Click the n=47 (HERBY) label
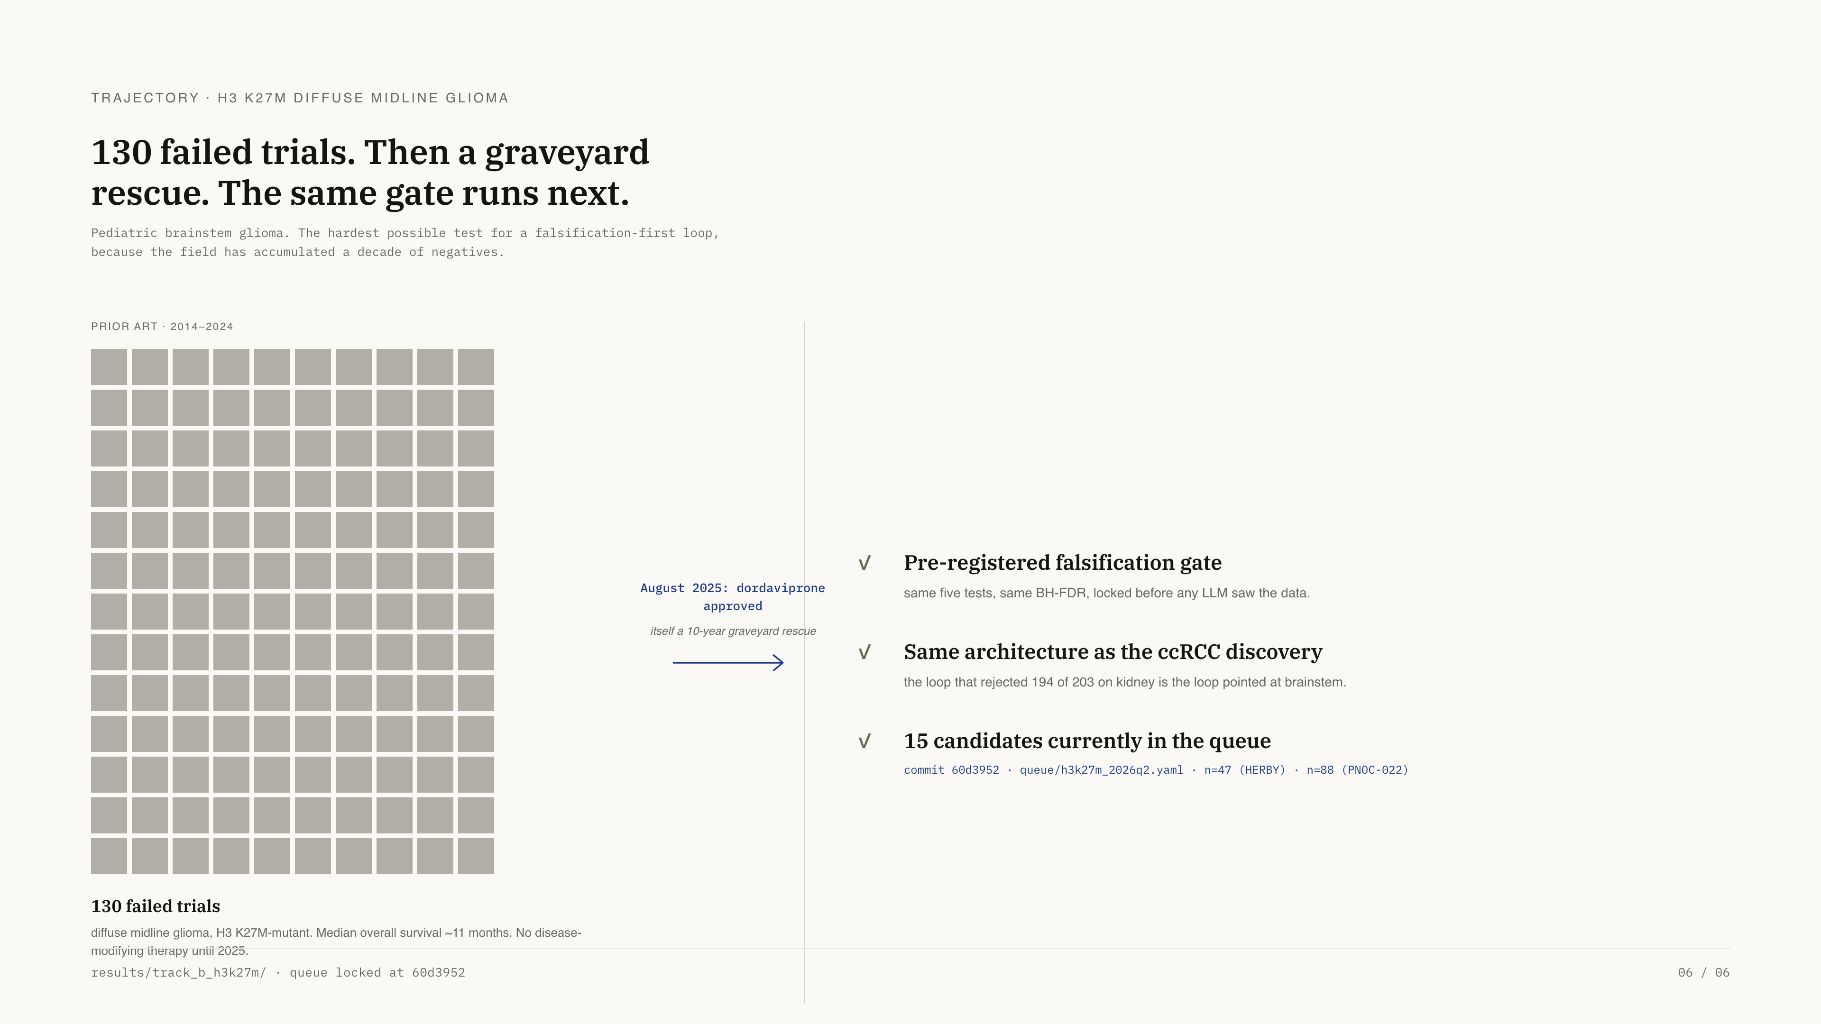Image resolution: width=1821 pixels, height=1024 pixels. click(x=1245, y=769)
